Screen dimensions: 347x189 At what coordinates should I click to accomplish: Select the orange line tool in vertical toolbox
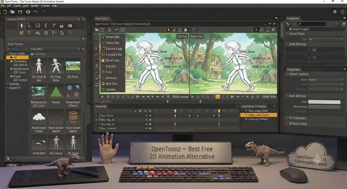tap(97, 54)
